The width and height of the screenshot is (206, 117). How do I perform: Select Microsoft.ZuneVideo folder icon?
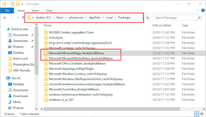coord(46,90)
